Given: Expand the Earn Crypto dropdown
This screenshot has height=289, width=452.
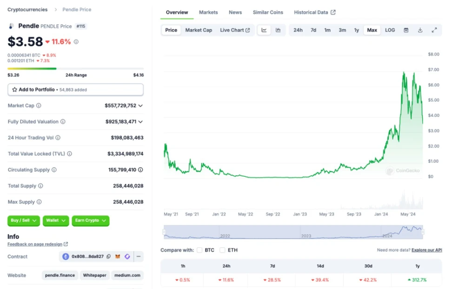Looking at the screenshot, I should pyautogui.click(x=90, y=221).
